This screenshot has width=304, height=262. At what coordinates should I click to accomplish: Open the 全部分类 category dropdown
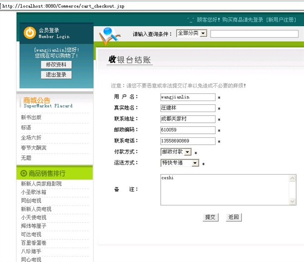click(x=191, y=33)
